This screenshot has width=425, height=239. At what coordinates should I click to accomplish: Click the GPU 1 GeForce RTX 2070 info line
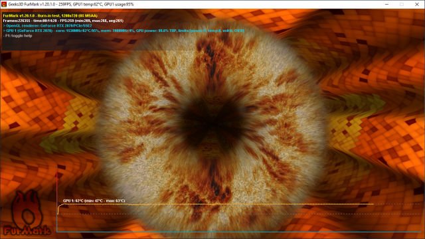click(124, 31)
